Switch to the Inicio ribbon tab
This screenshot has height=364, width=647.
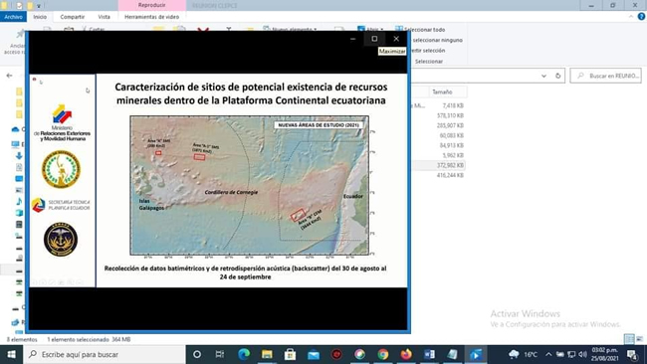[40, 17]
